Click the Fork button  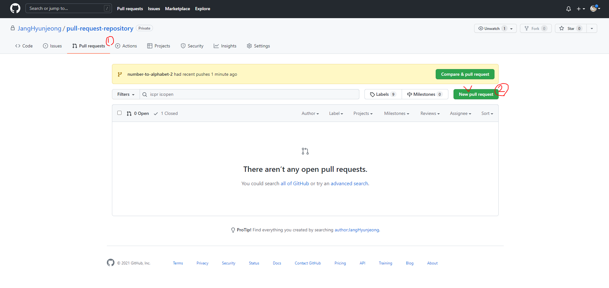pos(536,28)
